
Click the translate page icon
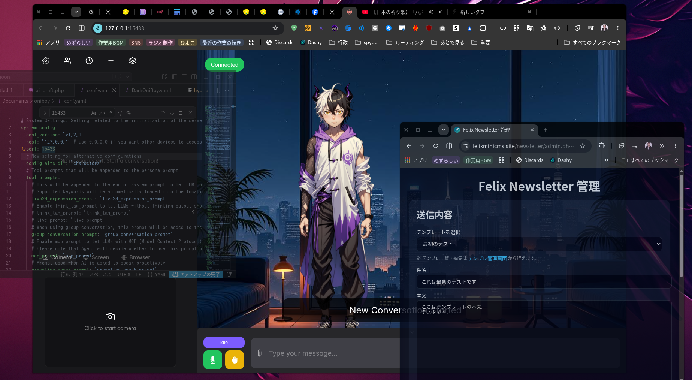pos(530,28)
